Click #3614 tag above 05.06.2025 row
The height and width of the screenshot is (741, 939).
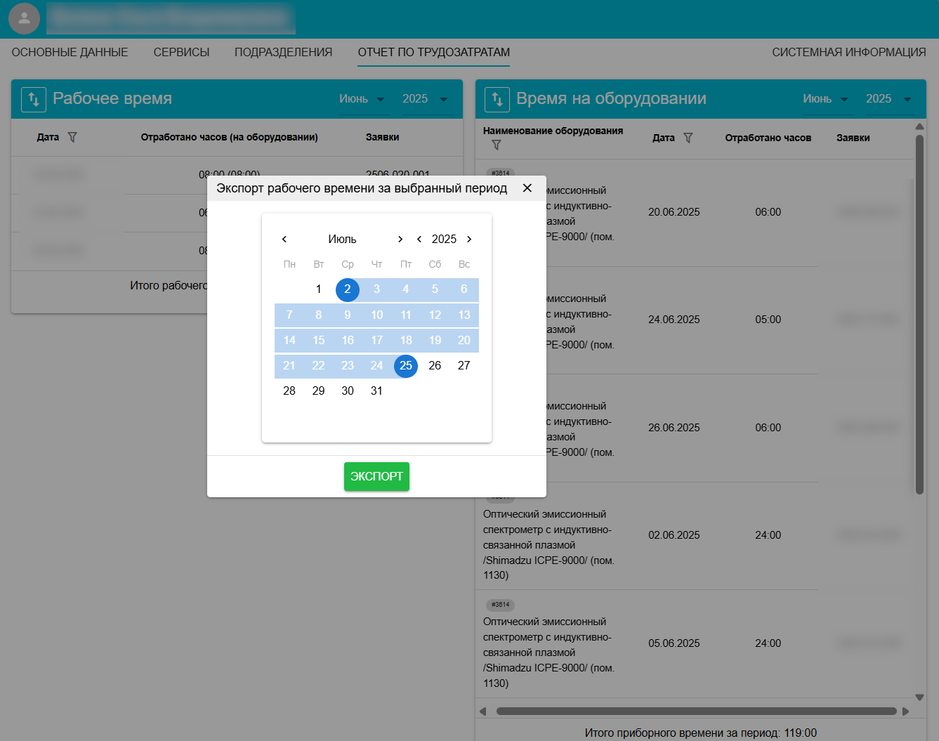click(500, 605)
